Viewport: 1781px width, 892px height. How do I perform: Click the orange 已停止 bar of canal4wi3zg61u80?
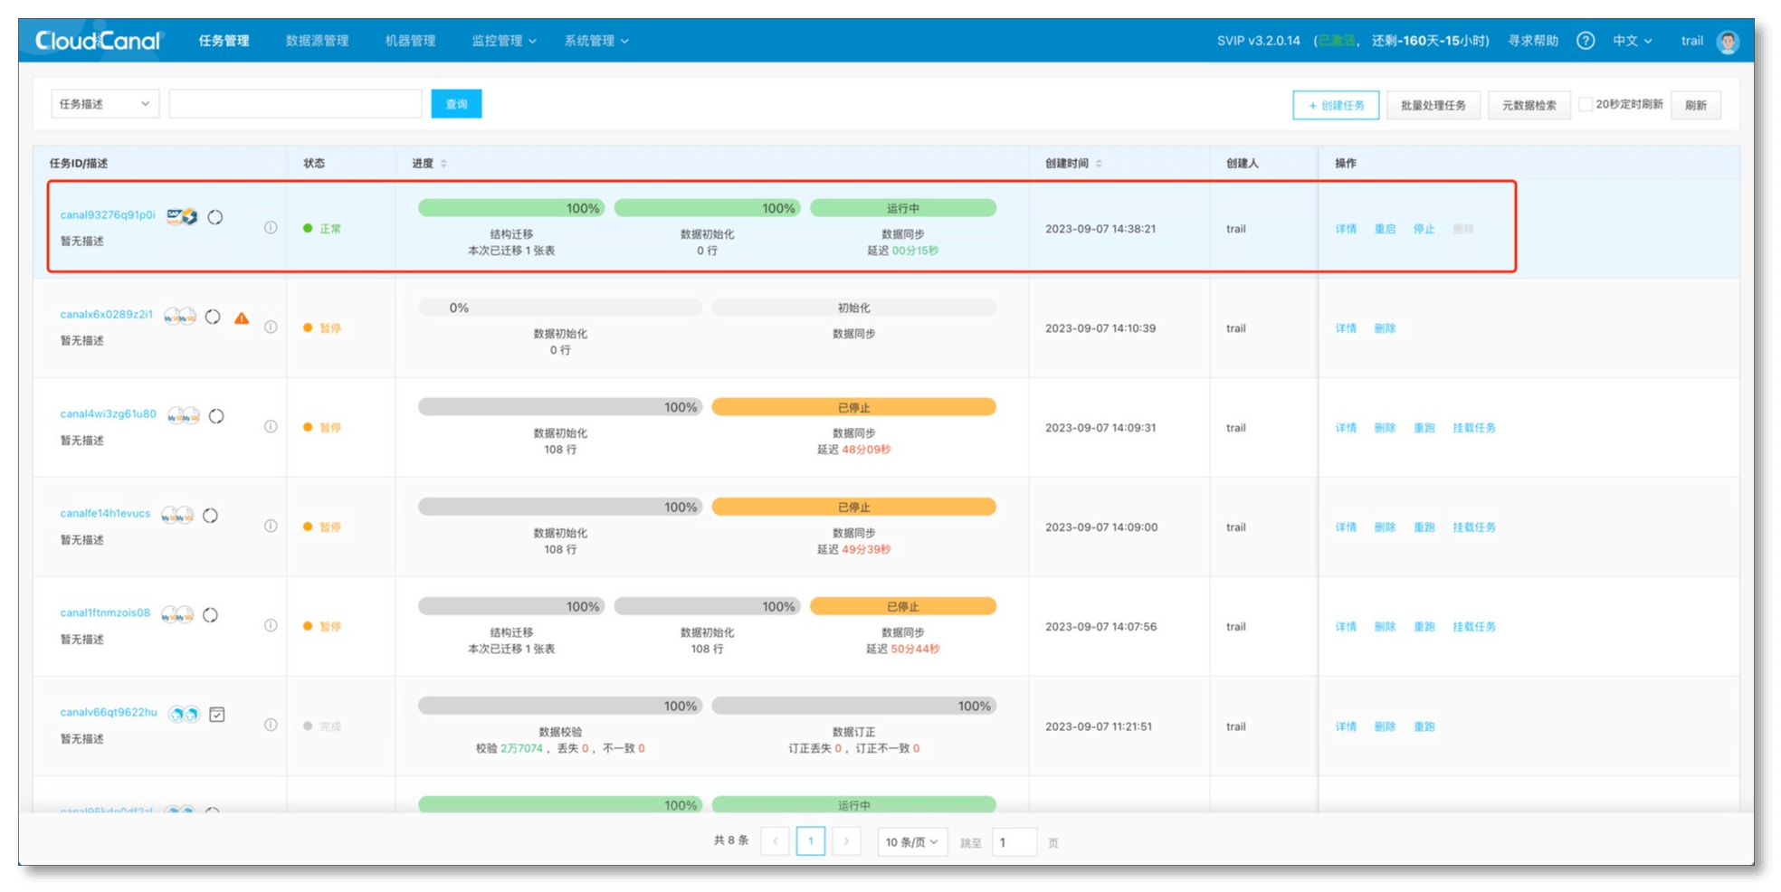[853, 407]
